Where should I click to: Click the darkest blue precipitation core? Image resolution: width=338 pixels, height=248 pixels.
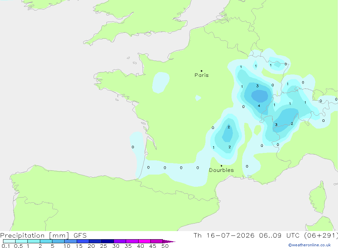point(260,96)
